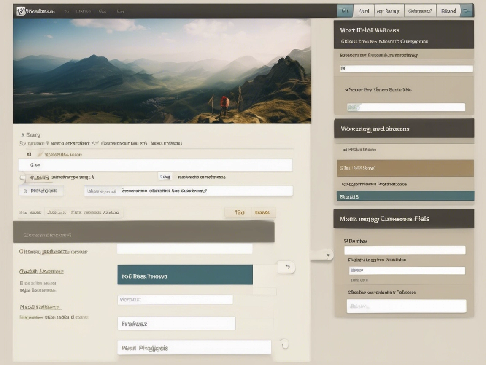Click the teal Top Posts Forum button

185,274
